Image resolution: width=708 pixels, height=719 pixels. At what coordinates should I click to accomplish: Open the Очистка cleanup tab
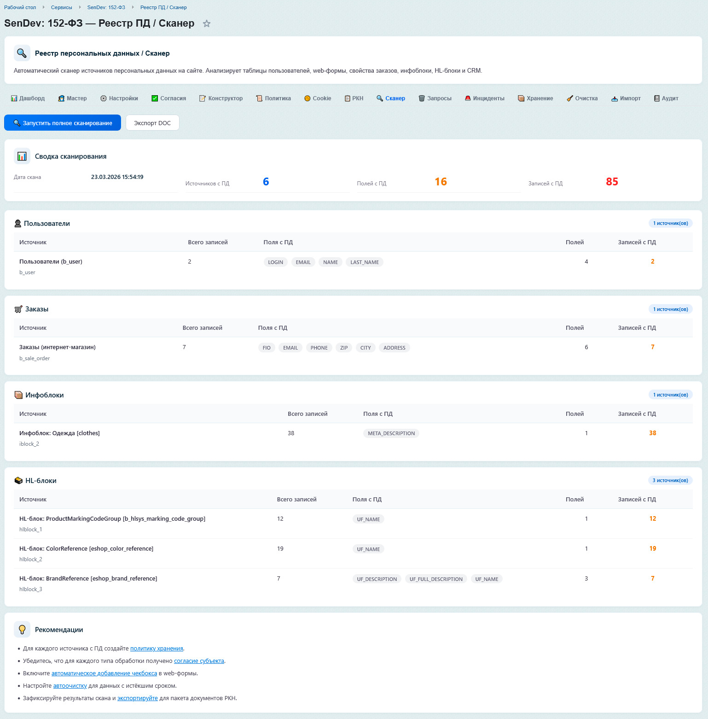click(x=582, y=98)
